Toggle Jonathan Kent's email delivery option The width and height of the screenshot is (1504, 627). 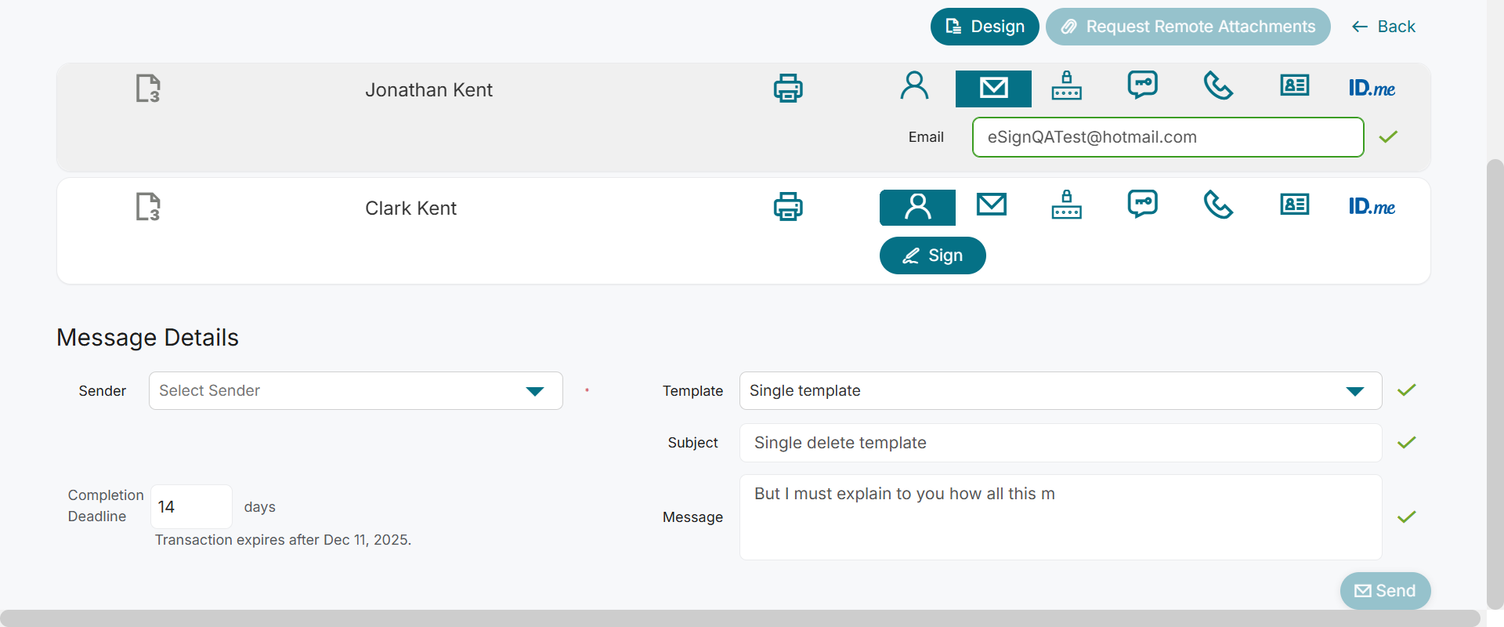pyautogui.click(x=993, y=88)
